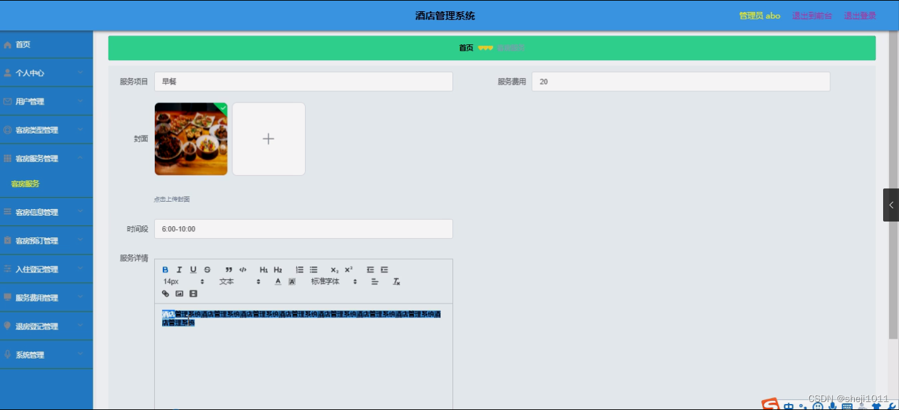Open the text color picker
899x410 pixels.
(x=278, y=282)
